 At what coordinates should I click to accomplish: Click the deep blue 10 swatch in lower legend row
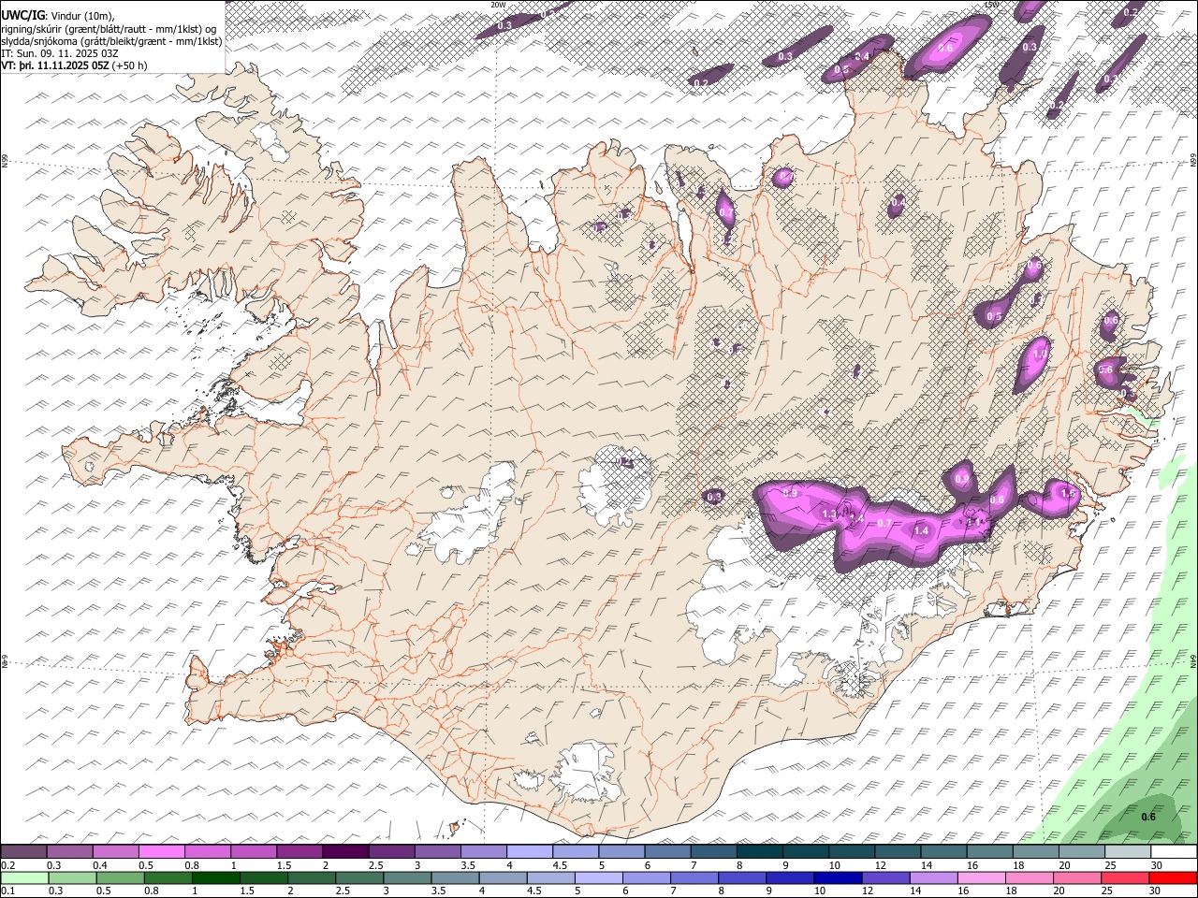tap(839, 877)
